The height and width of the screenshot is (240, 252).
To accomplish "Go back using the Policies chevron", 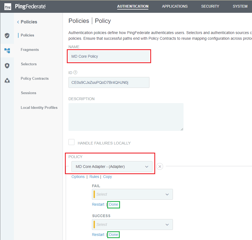I will 18,22.
